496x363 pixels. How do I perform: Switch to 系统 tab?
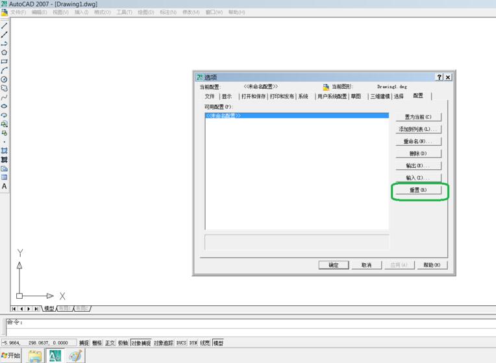click(303, 97)
